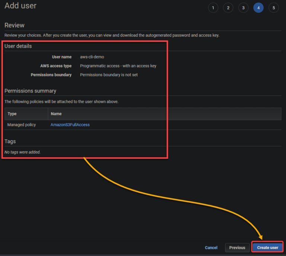This screenshot has width=286, height=256.
Task: Click 'The following policies will be attached' sentence
Action: pos(61,102)
